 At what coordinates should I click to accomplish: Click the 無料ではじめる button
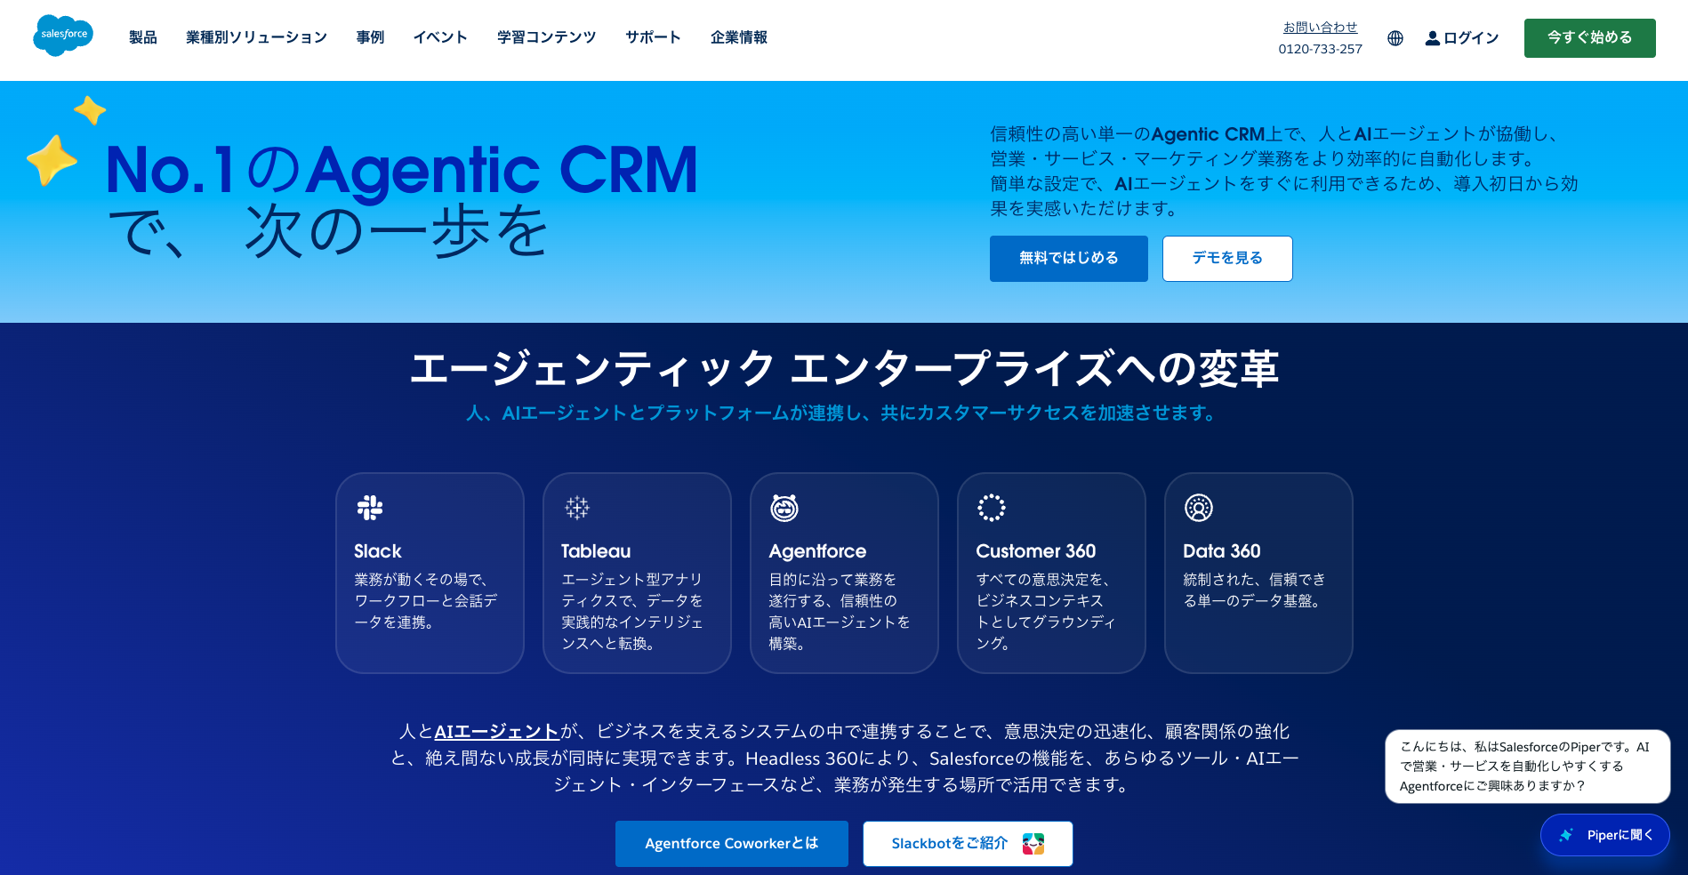coord(1068,259)
